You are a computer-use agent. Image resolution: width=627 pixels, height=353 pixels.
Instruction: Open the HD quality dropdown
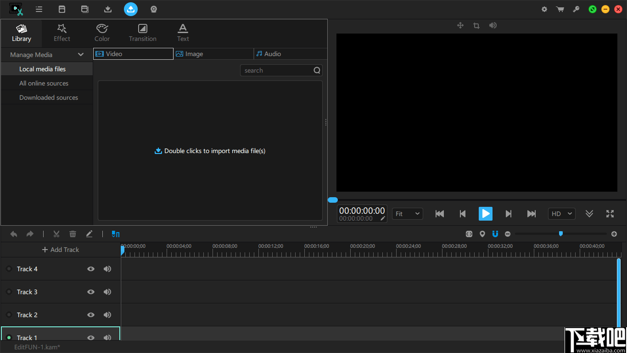pyautogui.click(x=561, y=213)
